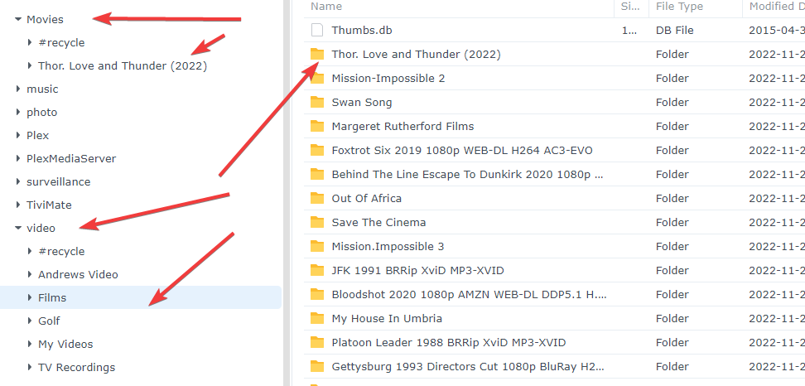Expand the music folder node

pos(18,89)
